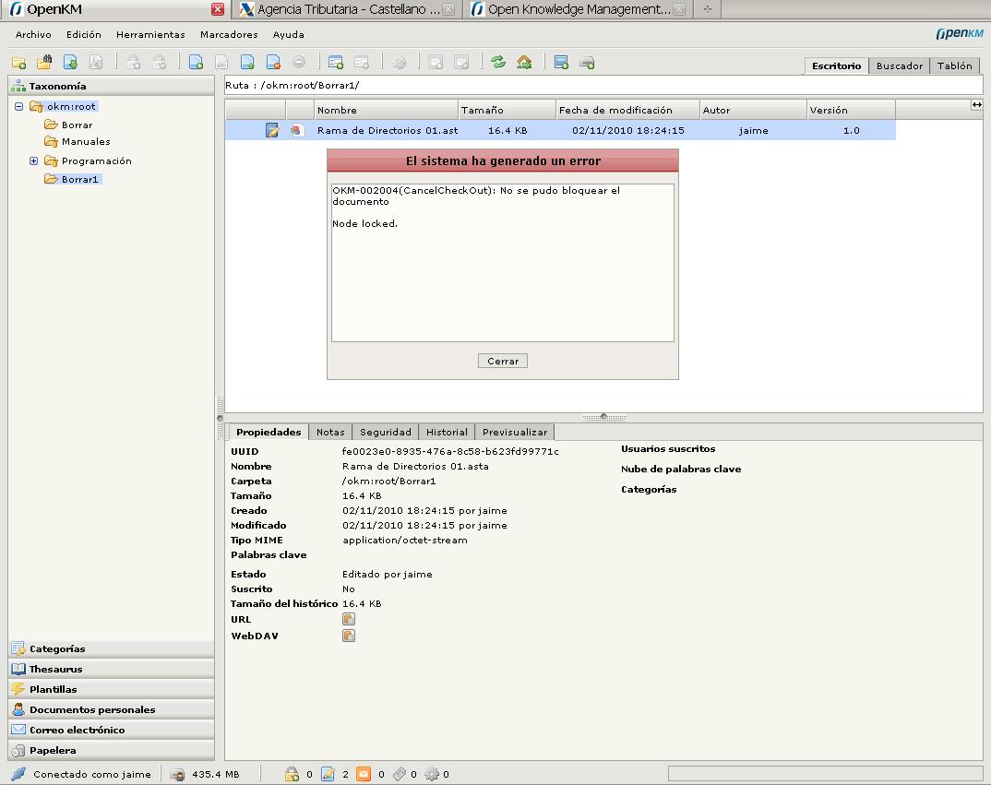Click the Add document toolbar icon

coord(196,62)
